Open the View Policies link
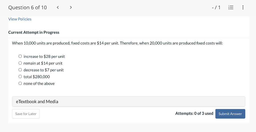The width and height of the screenshot is (256, 132). [x=20, y=19]
